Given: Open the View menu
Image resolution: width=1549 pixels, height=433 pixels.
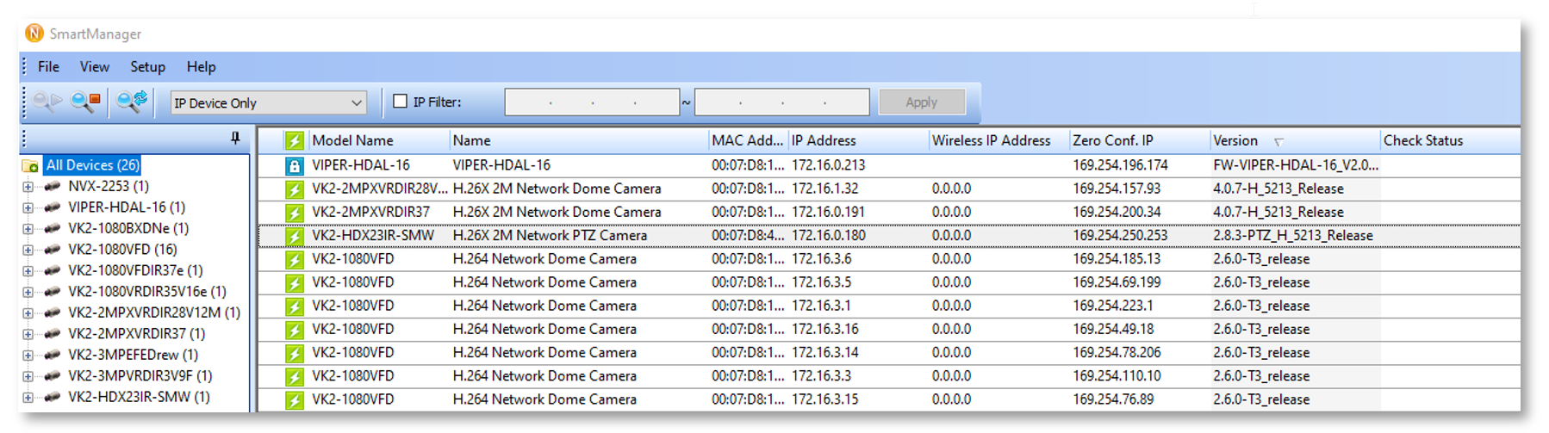Looking at the screenshot, I should click(x=95, y=67).
